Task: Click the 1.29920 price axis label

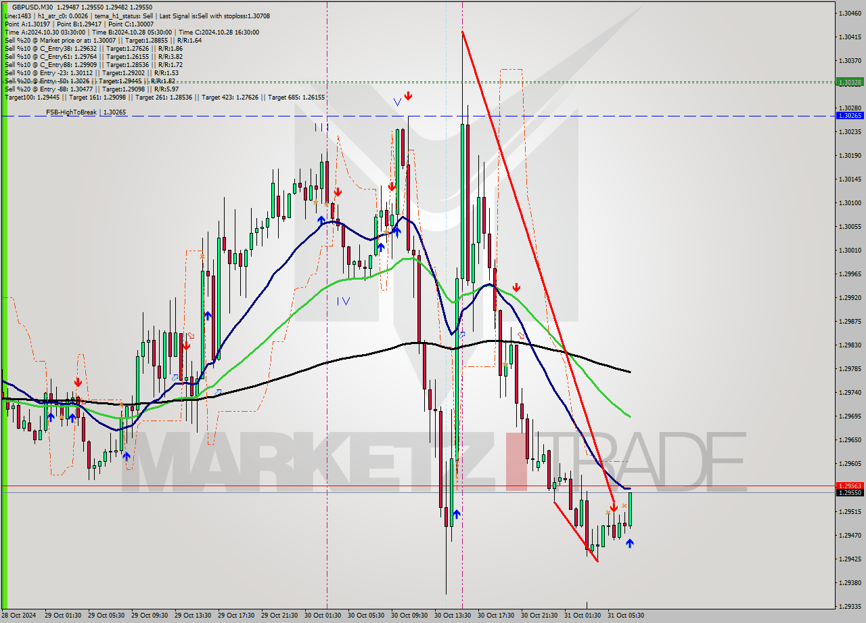Action: point(850,297)
